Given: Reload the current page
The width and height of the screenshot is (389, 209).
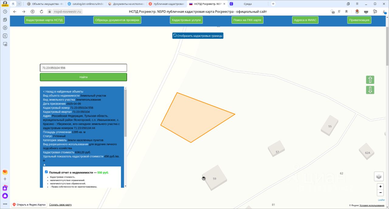Looking at the screenshot, I should click(42, 12).
